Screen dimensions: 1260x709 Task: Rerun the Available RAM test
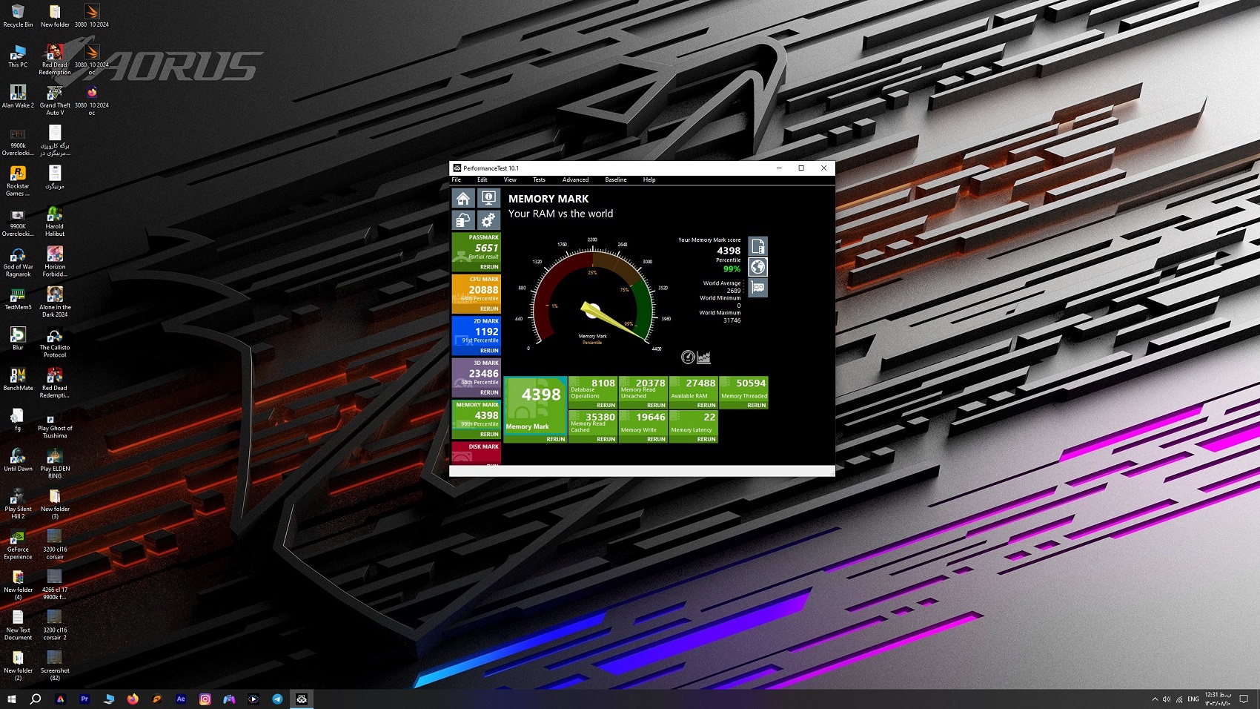[x=706, y=406]
